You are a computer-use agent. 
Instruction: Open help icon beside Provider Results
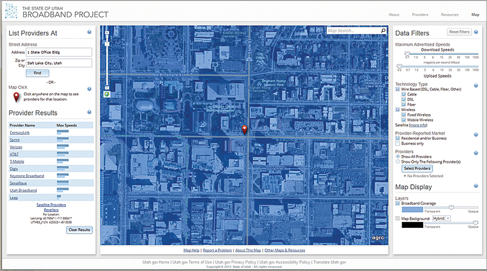coord(89,112)
